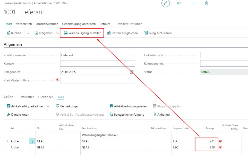Expand the Freigeben dropdown arrow

click(x=57, y=33)
